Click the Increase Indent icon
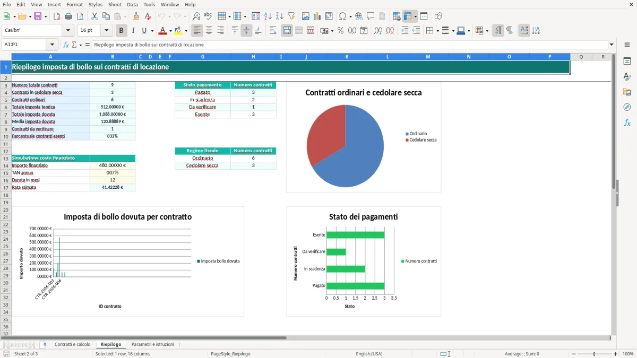Image resolution: width=637 pixels, height=358 pixels. tap(404, 30)
